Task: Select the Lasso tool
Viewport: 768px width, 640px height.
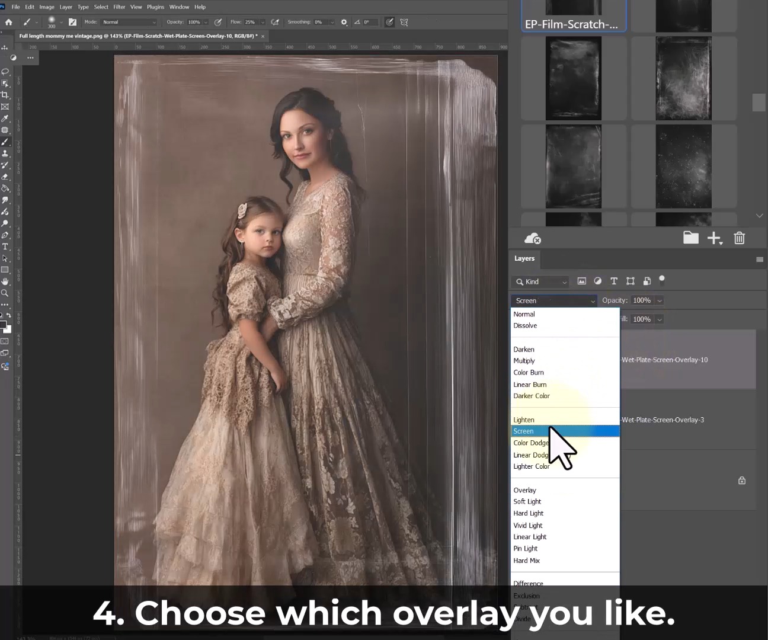Action: point(5,72)
